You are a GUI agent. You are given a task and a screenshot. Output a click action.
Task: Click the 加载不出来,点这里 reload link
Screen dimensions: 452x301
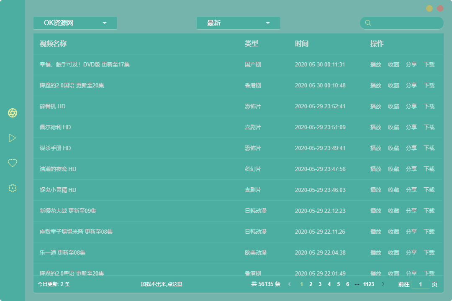[161, 284]
